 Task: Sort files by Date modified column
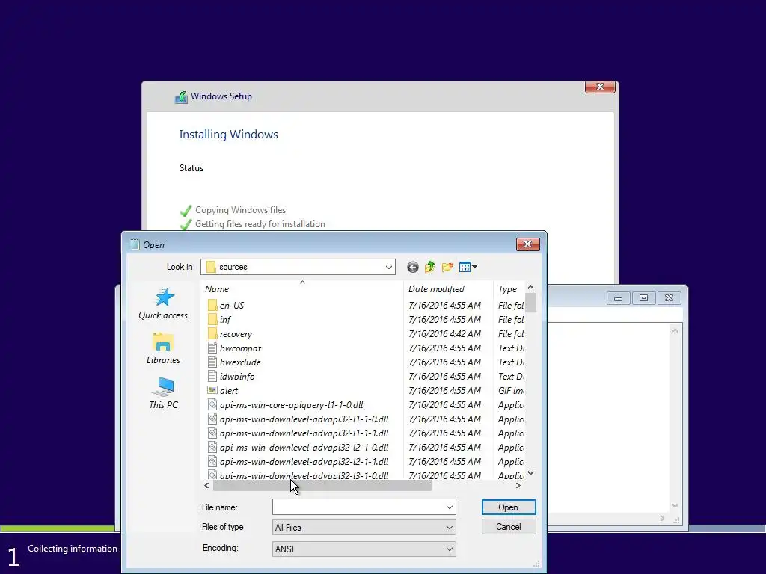click(449, 289)
